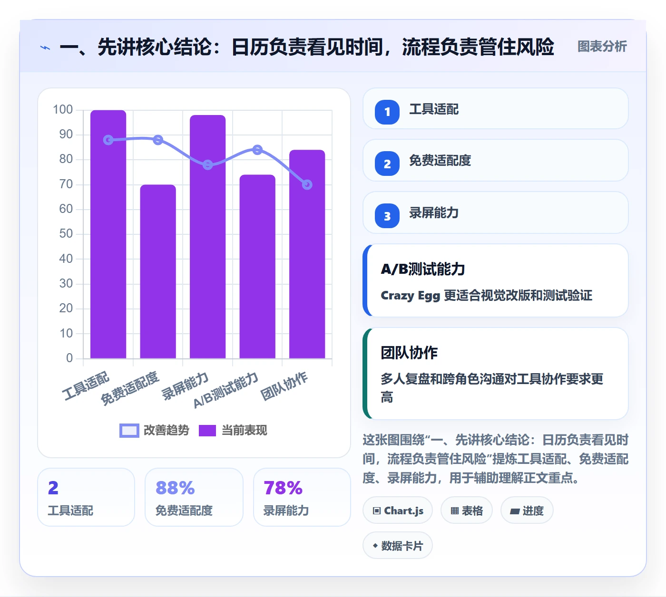Select the Chart.js tag chip
The height and width of the screenshot is (597, 666).
398,510
